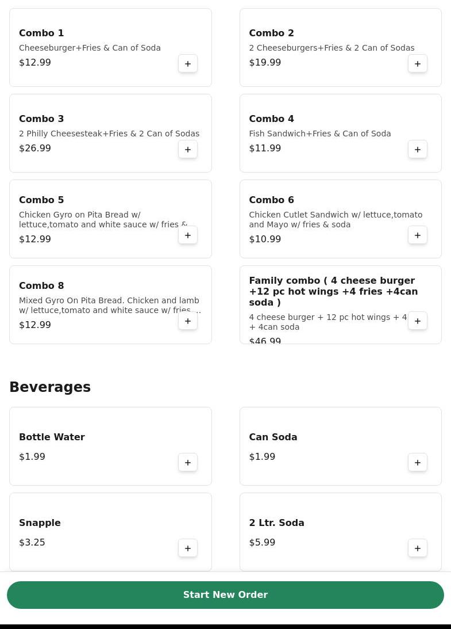Viewport: 451px width, 629px height.
Task: Add Snapple to the order
Action: (188, 548)
